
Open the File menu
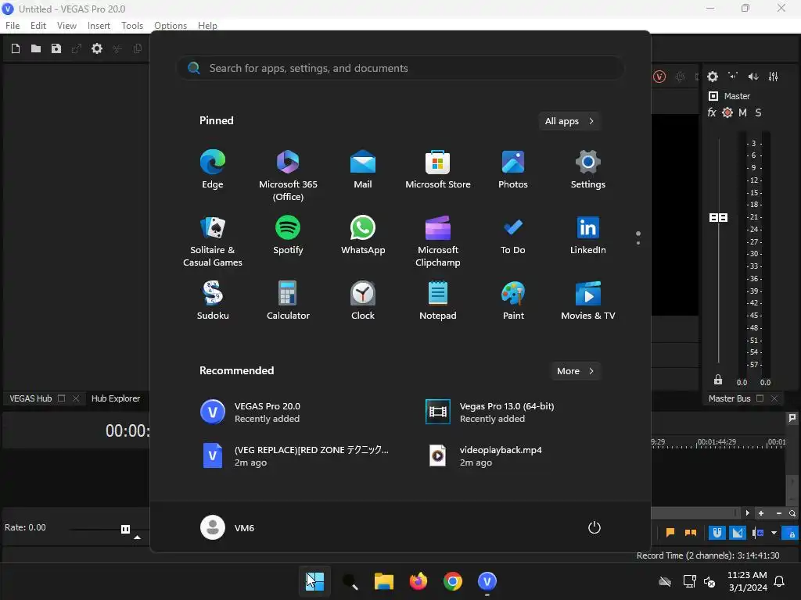13,26
